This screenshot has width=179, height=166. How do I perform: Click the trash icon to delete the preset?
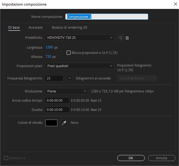point(127,38)
